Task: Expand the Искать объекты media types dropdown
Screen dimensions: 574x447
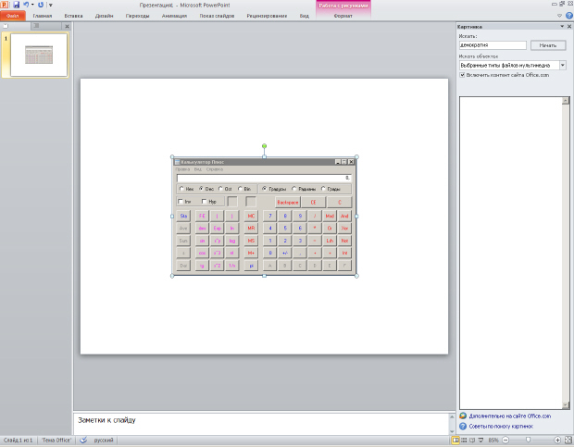Action: point(563,66)
